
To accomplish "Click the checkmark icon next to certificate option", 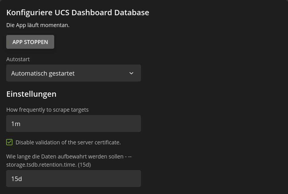I will pyautogui.click(x=9, y=142).
